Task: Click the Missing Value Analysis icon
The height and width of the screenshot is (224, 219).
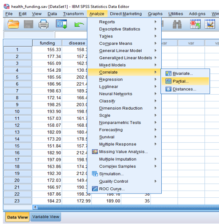Action: [x=95, y=151]
